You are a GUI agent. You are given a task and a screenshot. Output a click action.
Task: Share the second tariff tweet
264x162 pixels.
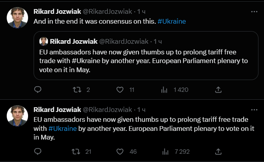(x=218, y=151)
